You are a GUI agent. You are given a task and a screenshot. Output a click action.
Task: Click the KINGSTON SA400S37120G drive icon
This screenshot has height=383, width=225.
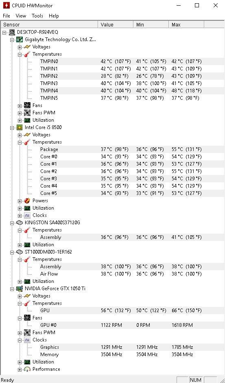(x=20, y=223)
